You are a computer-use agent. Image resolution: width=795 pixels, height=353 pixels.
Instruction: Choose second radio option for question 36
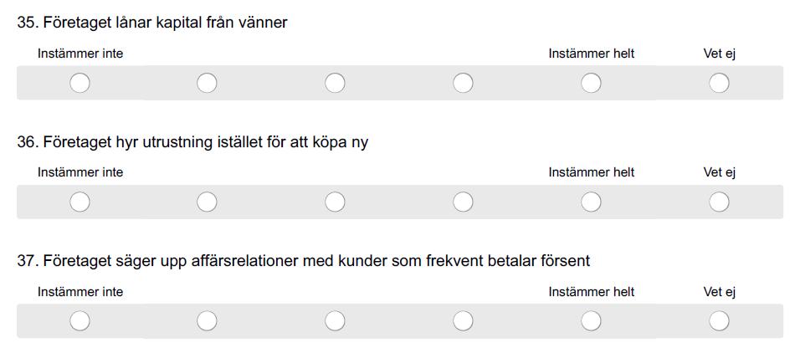(207, 202)
